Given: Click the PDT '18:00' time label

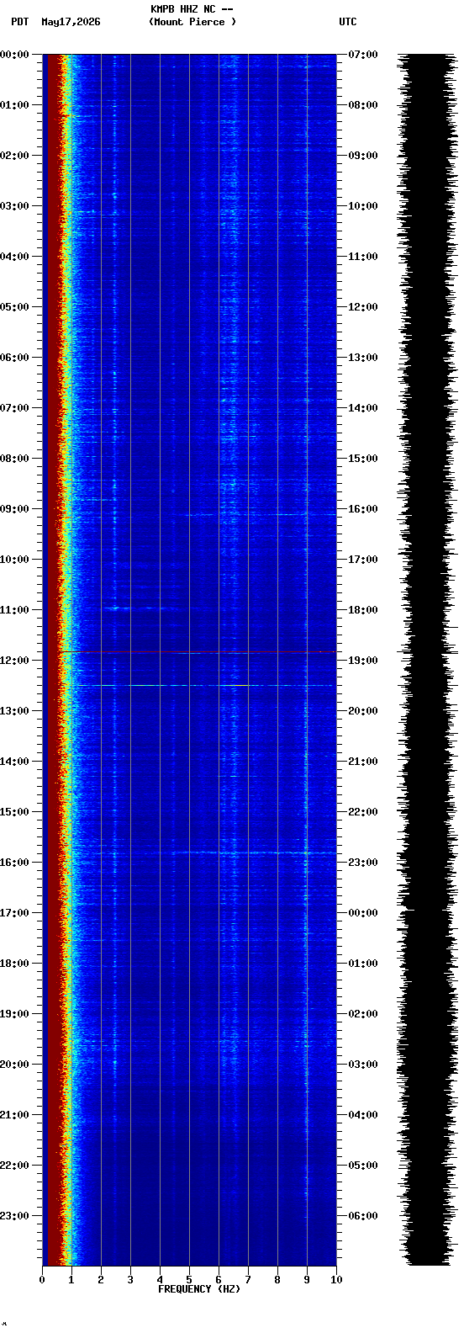Looking at the screenshot, I should tap(15, 964).
